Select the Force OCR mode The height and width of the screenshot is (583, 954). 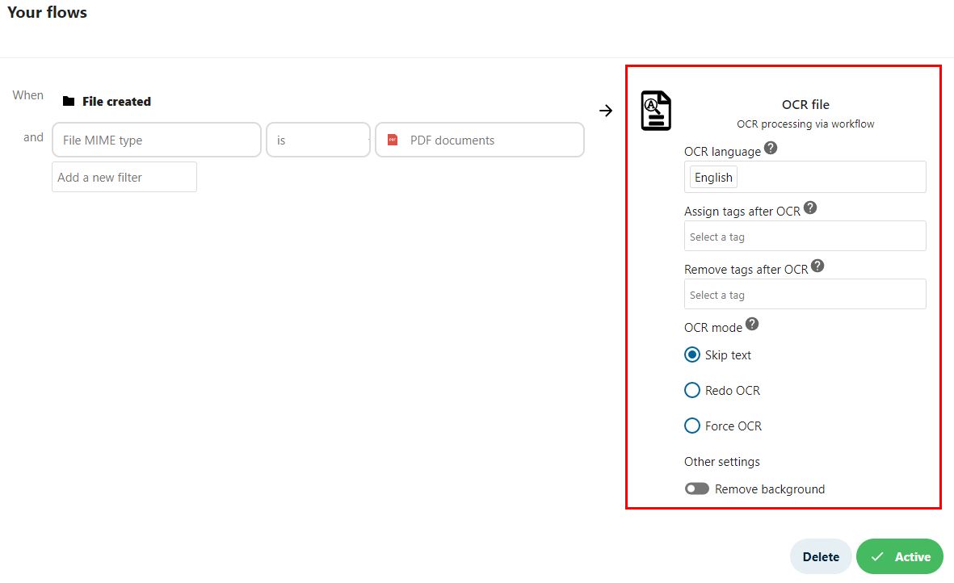point(691,426)
